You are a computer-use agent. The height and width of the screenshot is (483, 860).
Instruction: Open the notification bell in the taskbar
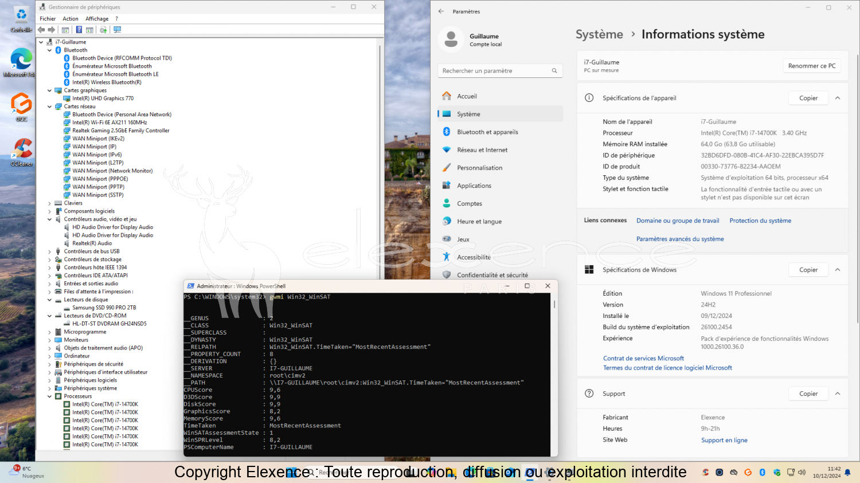847,473
